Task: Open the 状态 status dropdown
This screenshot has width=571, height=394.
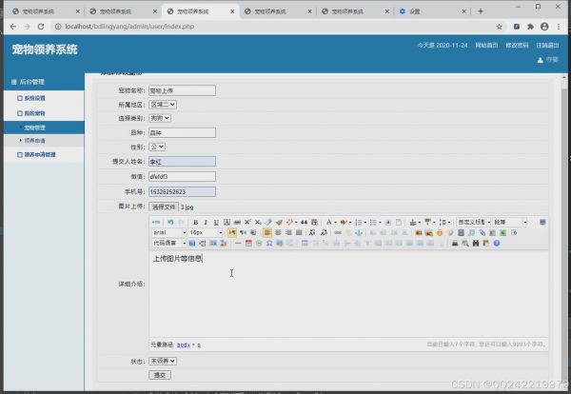Action: [x=163, y=361]
